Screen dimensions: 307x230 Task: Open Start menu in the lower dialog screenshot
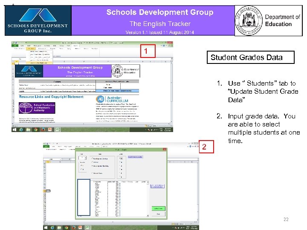(46, 227)
